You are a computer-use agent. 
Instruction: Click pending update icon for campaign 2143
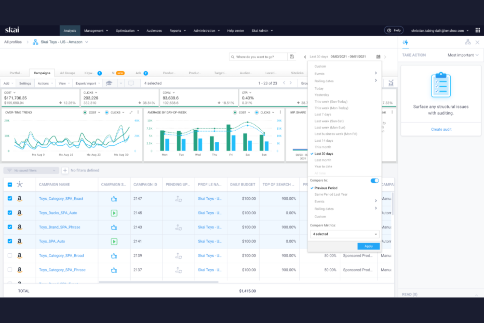pos(179,227)
